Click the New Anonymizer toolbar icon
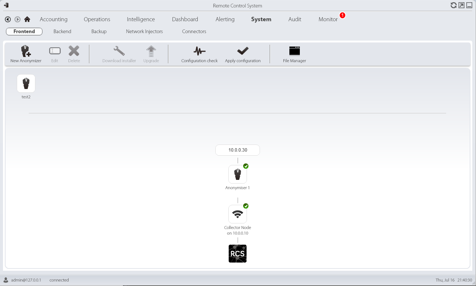This screenshot has height=286, width=476. point(26,51)
